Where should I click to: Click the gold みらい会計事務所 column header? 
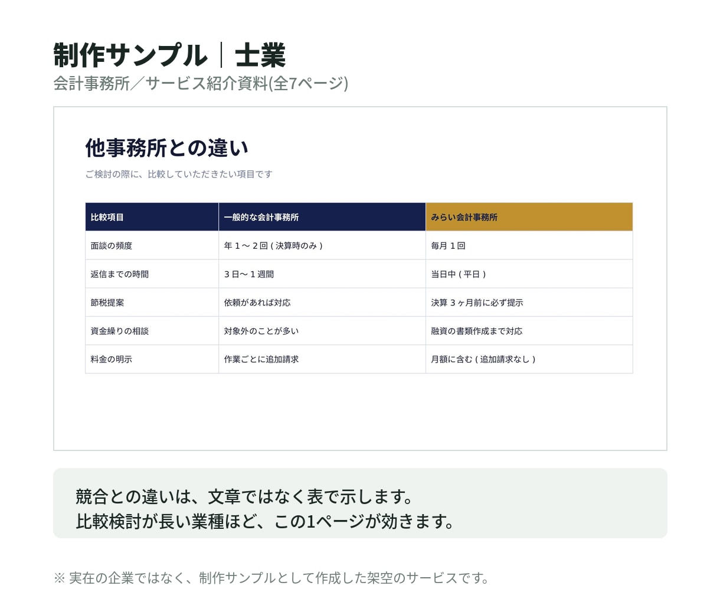pos(529,217)
